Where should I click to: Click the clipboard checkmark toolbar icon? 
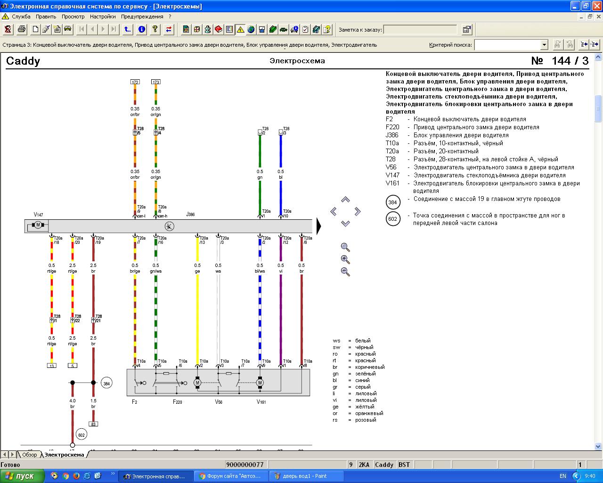tap(305, 29)
